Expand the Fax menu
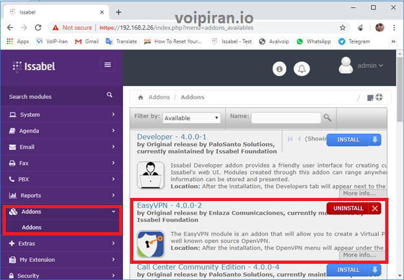This screenshot has height=280, width=404. 62,163
